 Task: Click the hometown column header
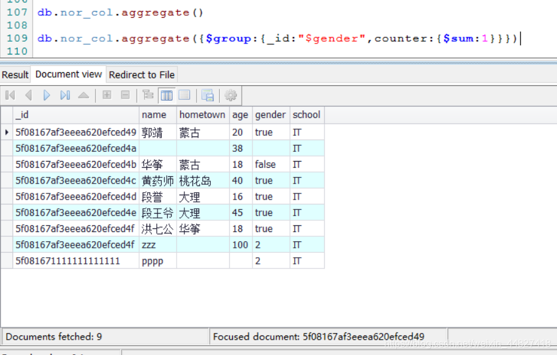[x=203, y=114]
